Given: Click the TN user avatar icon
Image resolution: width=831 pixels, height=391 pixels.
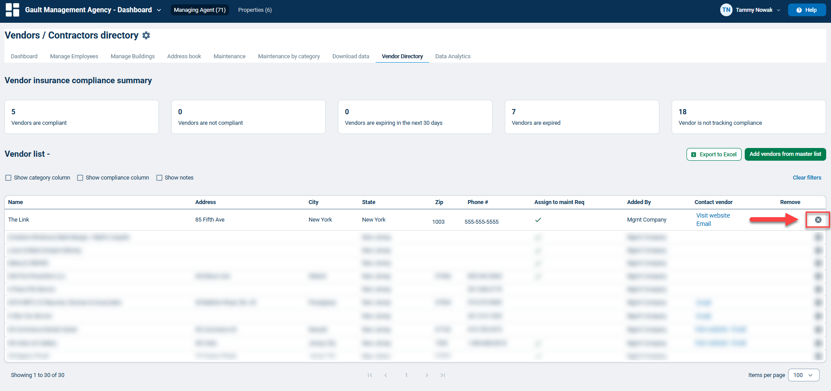Looking at the screenshot, I should pyautogui.click(x=726, y=10).
